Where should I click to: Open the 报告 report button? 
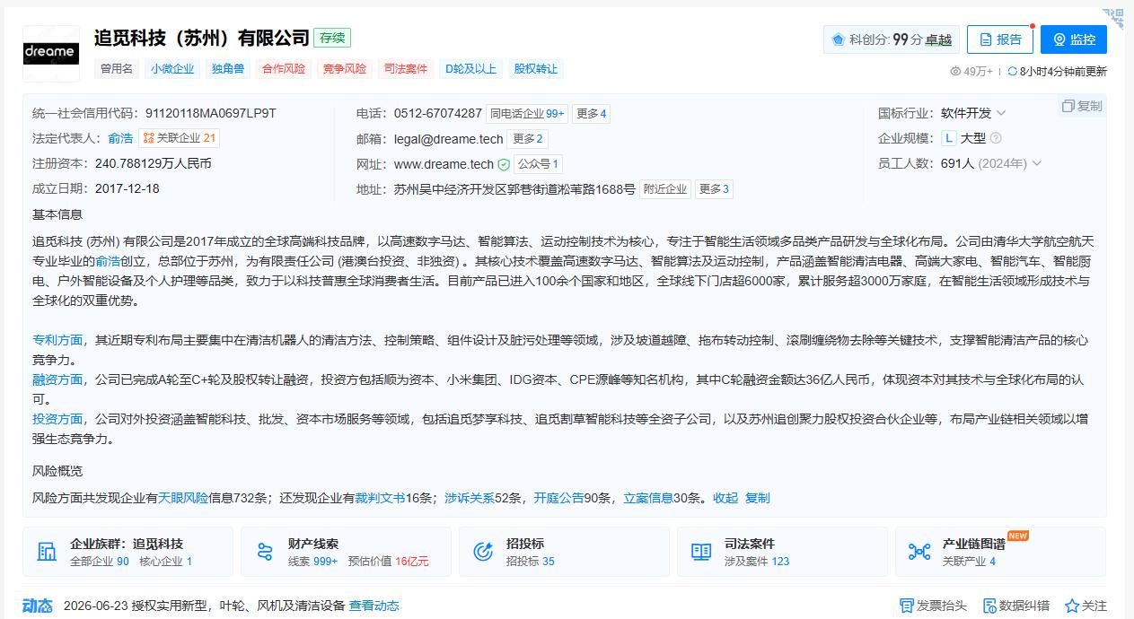[x=1000, y=39]
